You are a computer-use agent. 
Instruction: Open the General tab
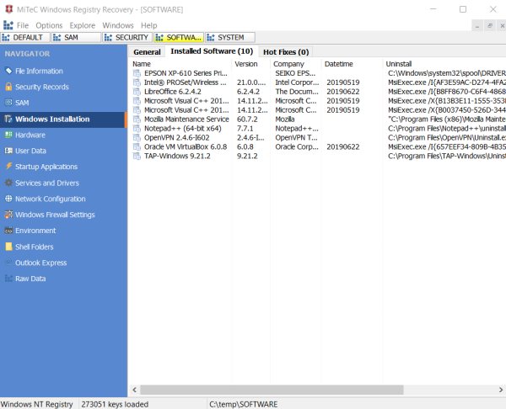click(147, 52)
